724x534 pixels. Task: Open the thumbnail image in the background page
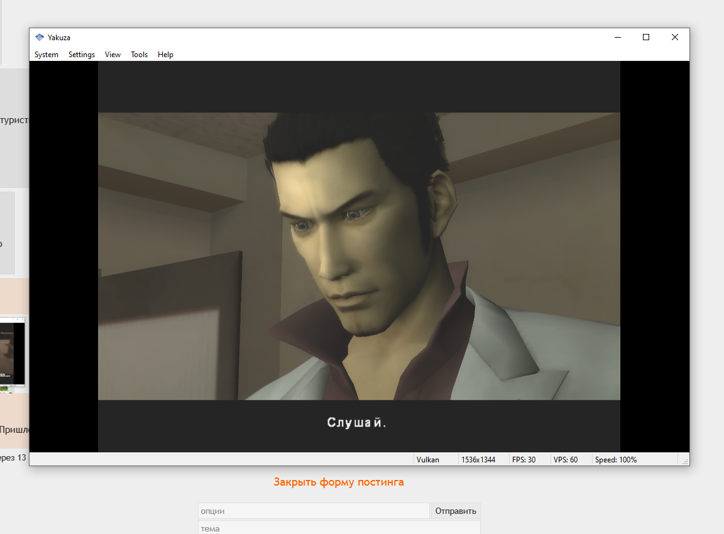tap(13, 353)
